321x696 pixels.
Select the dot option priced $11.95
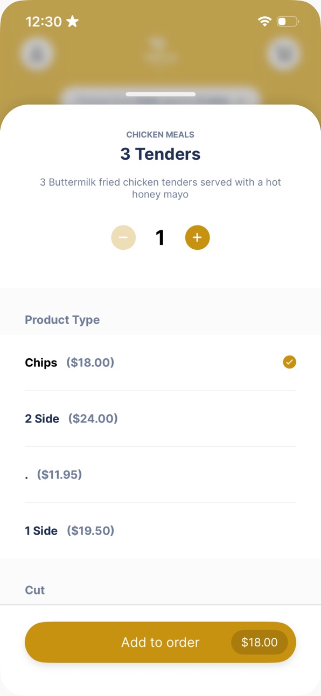160,475
